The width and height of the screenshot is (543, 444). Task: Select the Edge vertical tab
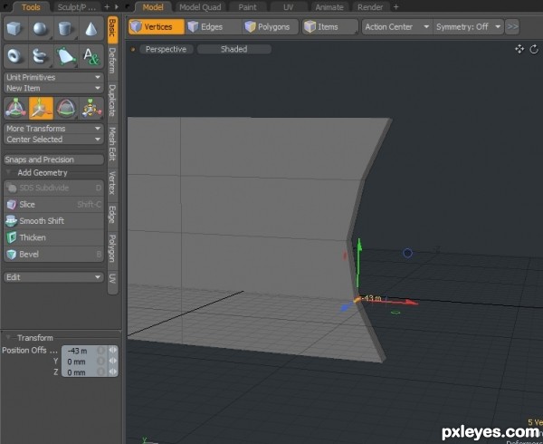coord(112,216)
